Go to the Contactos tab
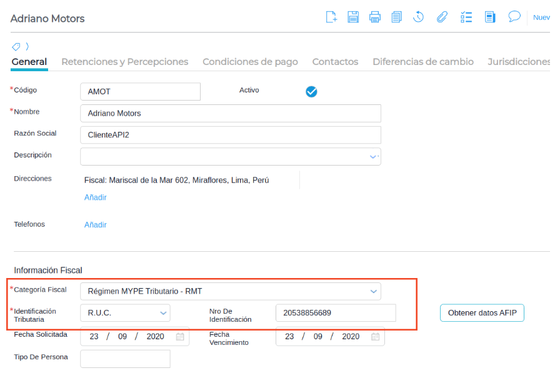This screenshot has width=560, height=373. pos(335,62)
